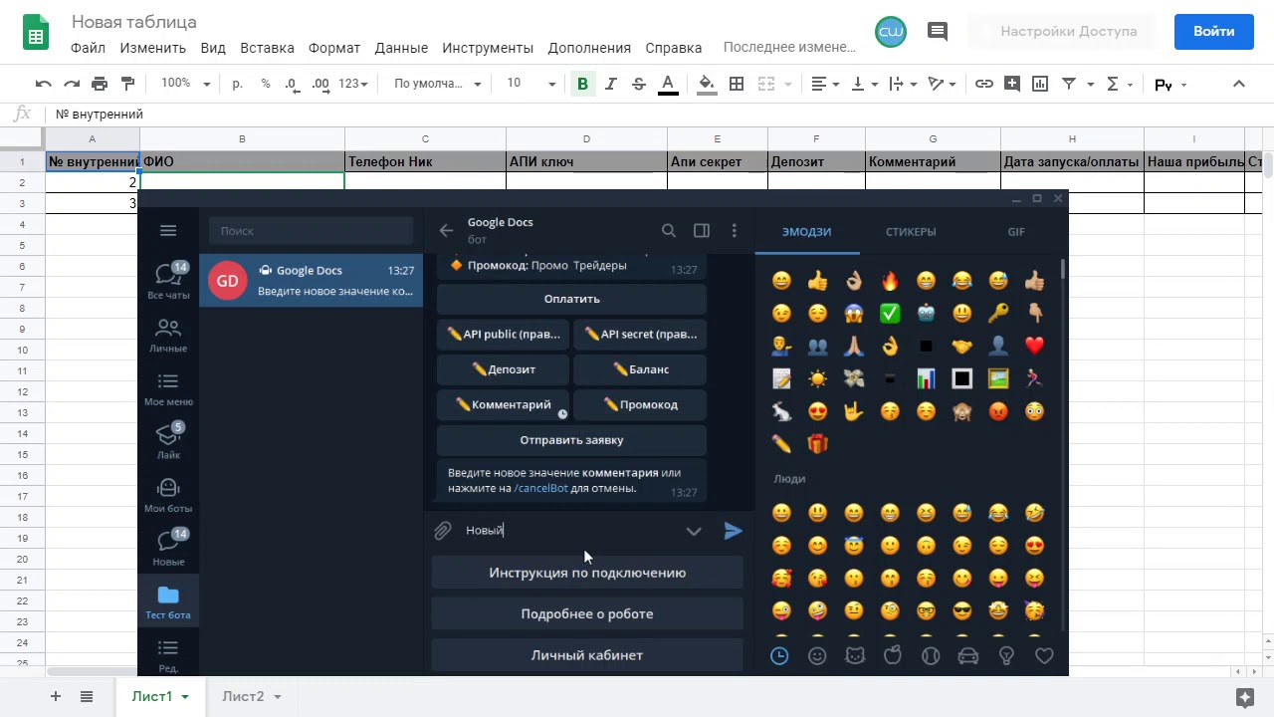Show the all sheets list icon
Viewport: 1274px width, 717px height.
click(x=87, y=696)
